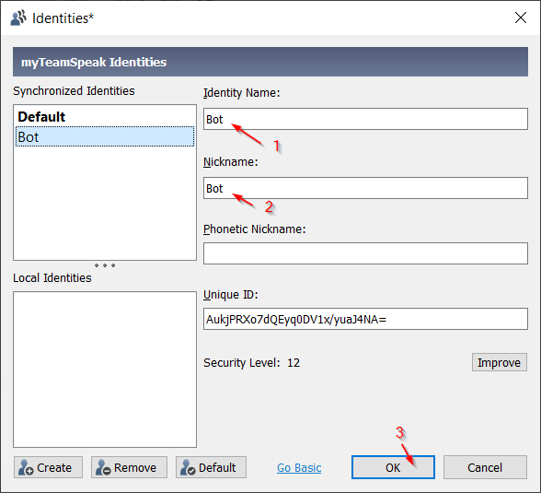Click the Local Identities label
Screen dimensions: 541x493
click(52, 277)
